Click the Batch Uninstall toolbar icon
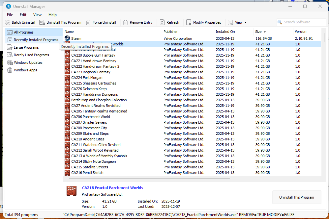The height and width of the screenshot is (219, 329). pyautogui.click(x=8, y=22)
